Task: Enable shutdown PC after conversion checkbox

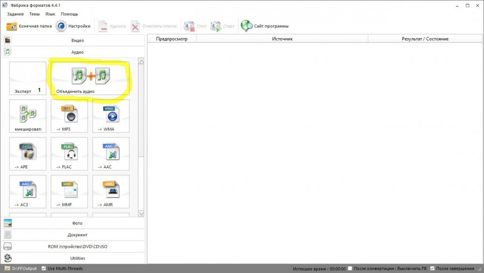Action: [x=350, y=269]
